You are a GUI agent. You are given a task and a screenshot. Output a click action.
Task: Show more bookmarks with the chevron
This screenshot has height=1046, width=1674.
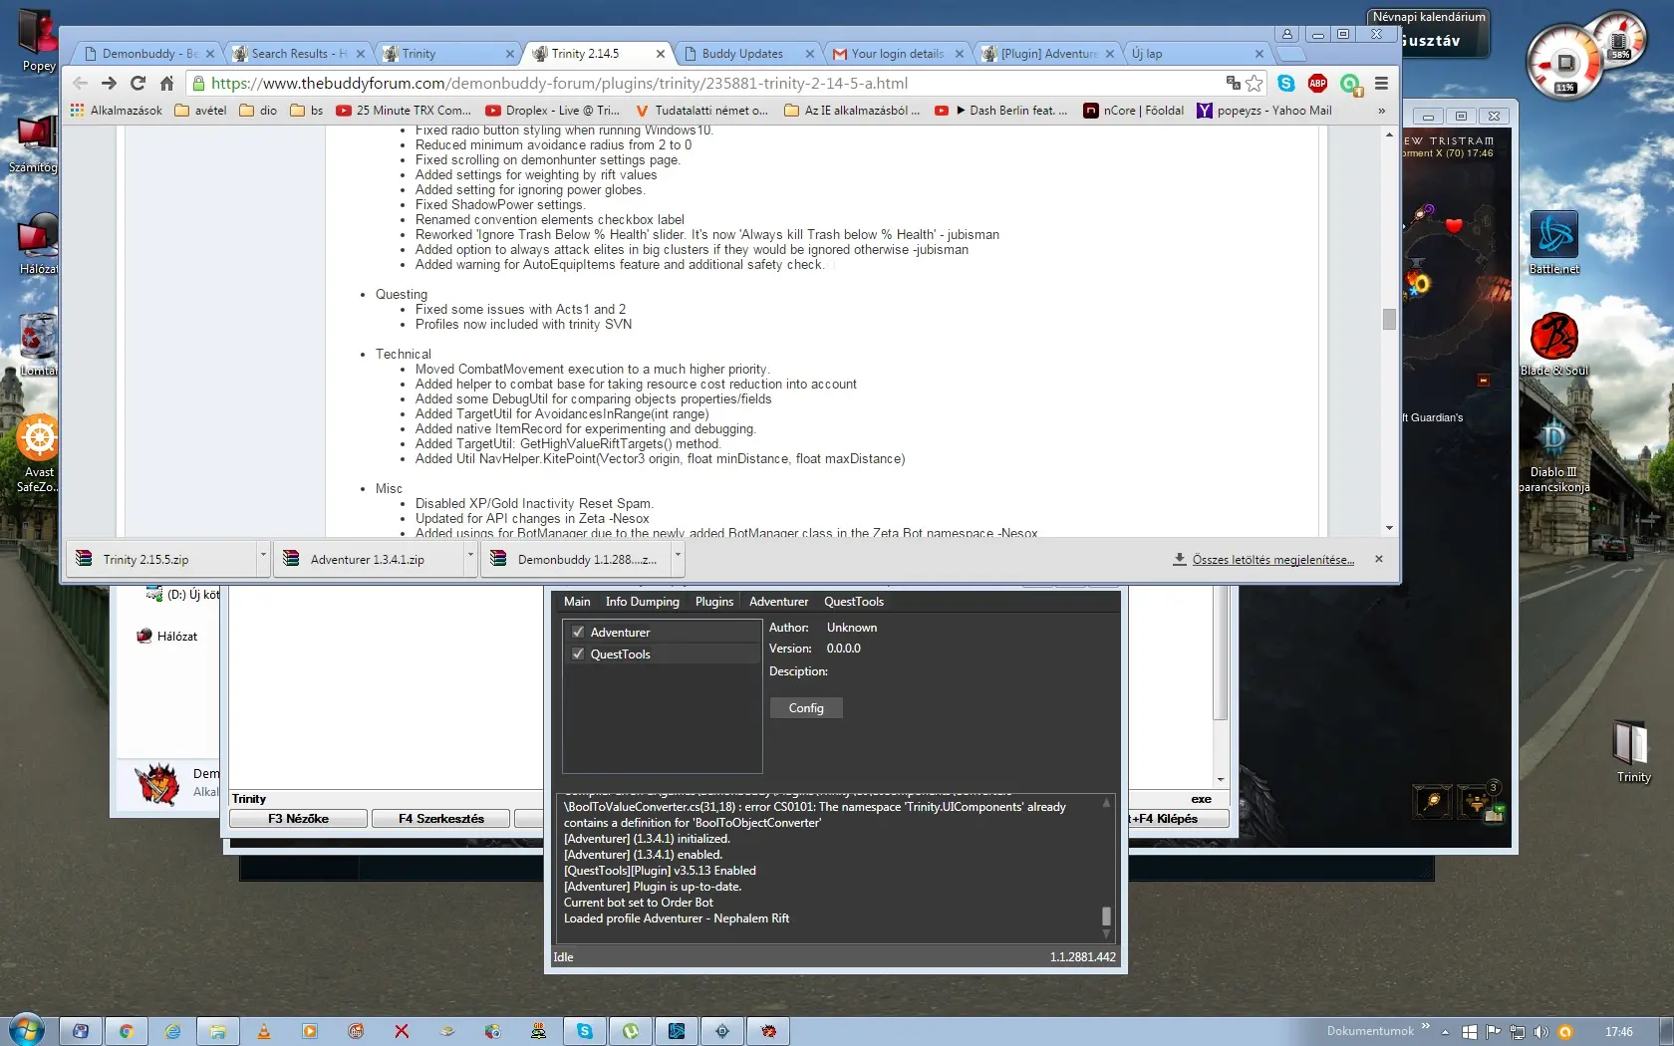pos(1381,111)
